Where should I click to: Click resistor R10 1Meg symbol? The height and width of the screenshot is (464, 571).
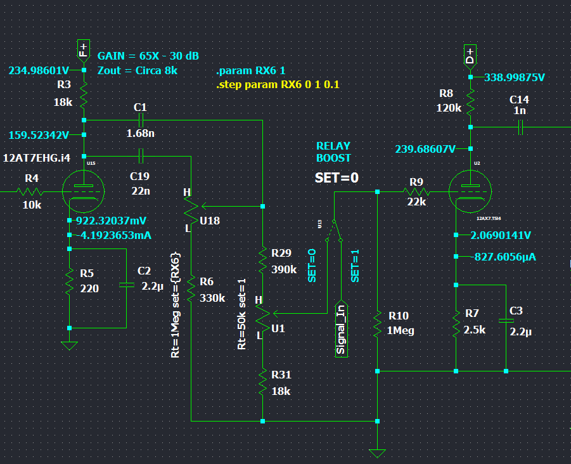coord(377,323)
